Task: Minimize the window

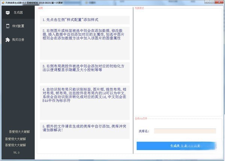Action: point(207,2)
